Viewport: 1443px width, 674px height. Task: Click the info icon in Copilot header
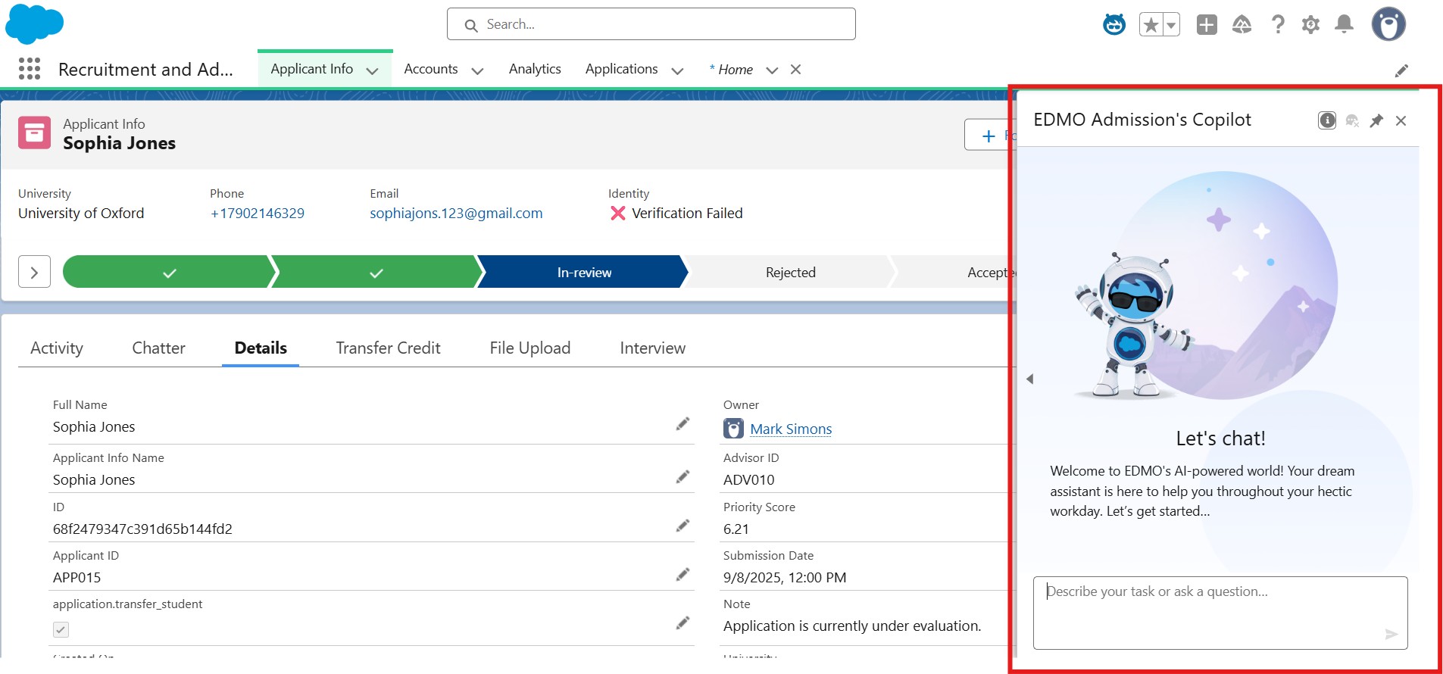pos(1326,120)
